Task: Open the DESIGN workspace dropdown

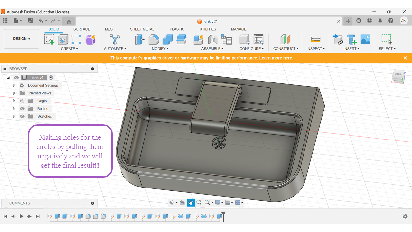Action: [22, 39]
